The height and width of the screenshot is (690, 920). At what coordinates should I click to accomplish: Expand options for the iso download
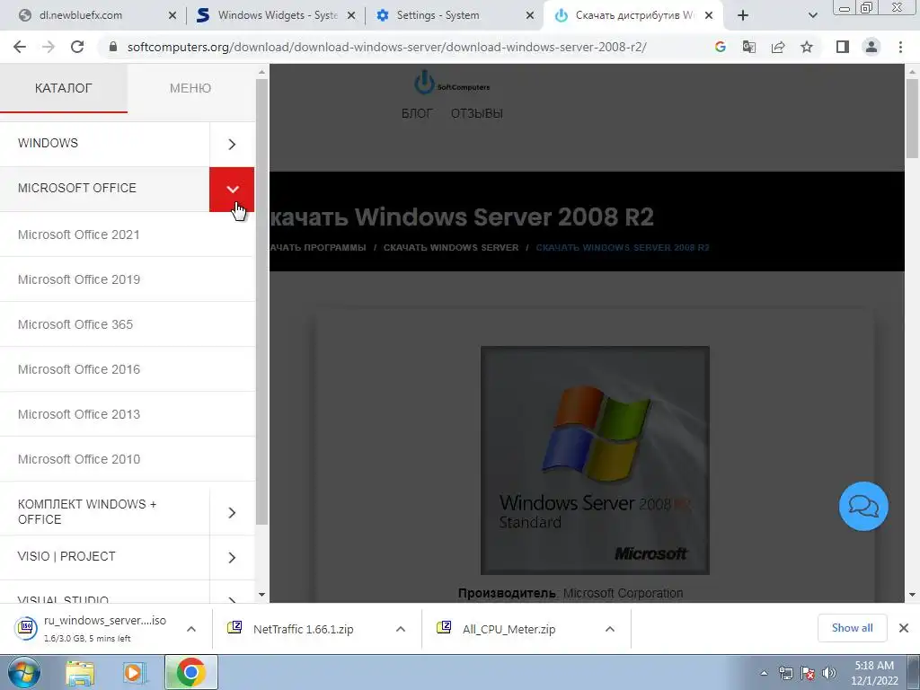tap(191, 629)
